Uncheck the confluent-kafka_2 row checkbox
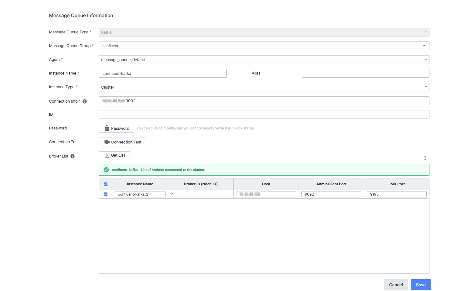This screenshot has width=471, height=291. pyautogui.click(x=106, y=194)
